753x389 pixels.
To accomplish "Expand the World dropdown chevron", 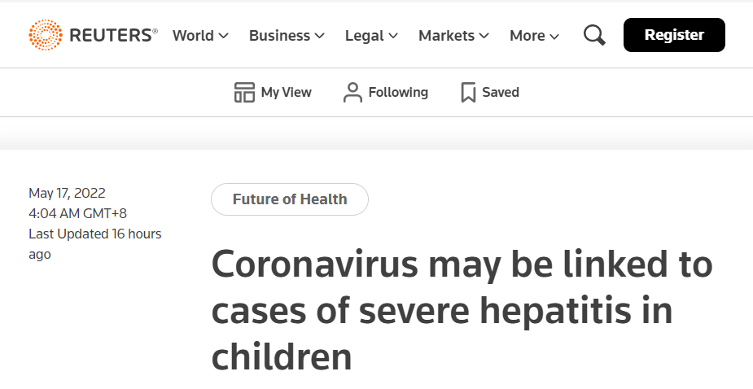I will (x=223, y=36).
